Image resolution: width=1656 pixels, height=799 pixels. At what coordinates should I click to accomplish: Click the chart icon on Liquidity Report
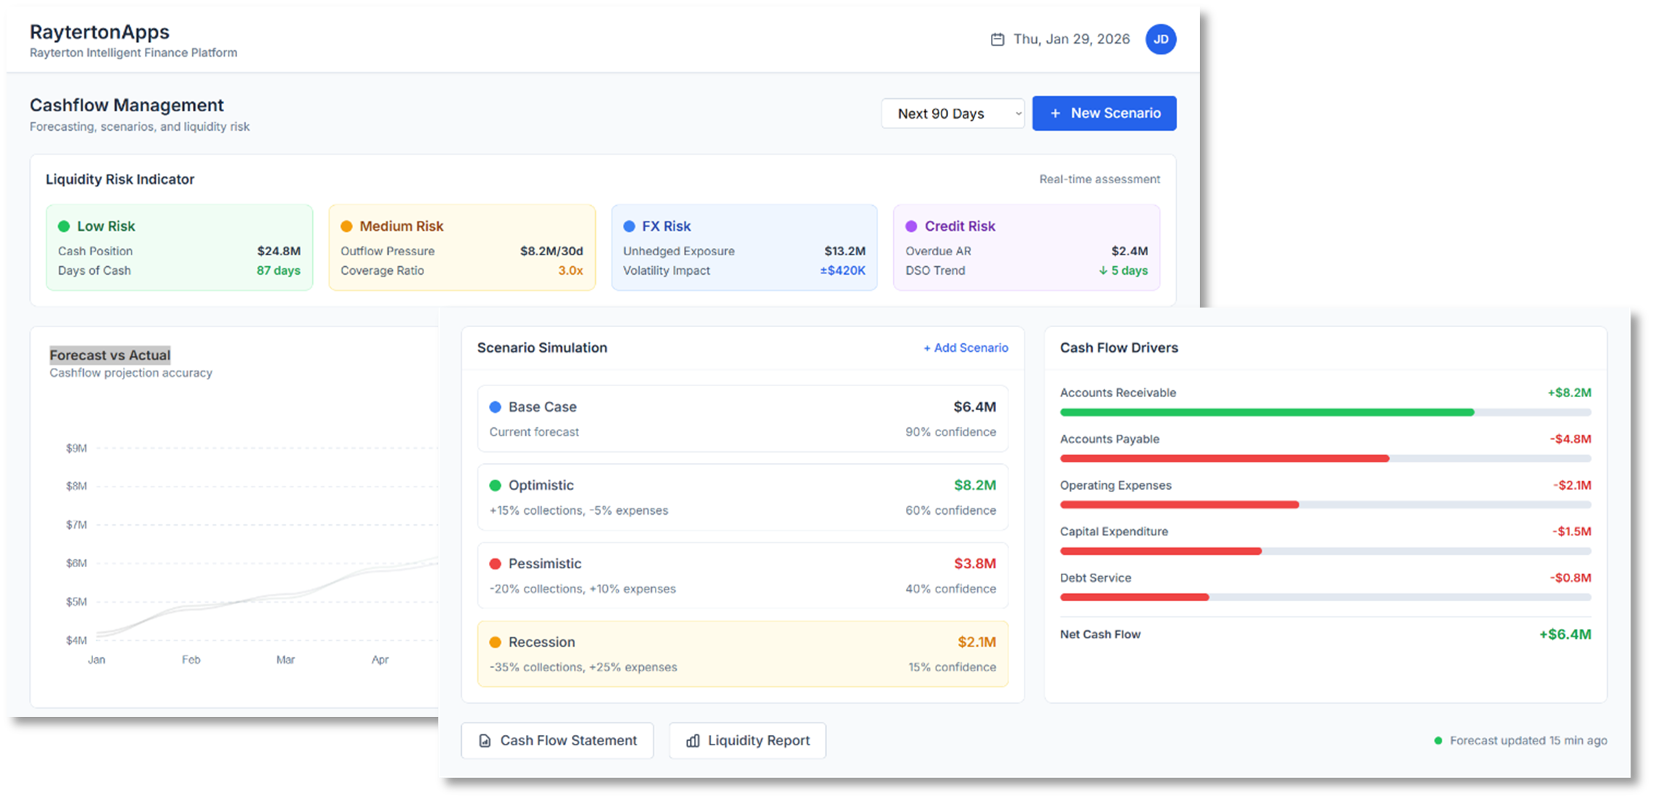(x=691, y=740)
